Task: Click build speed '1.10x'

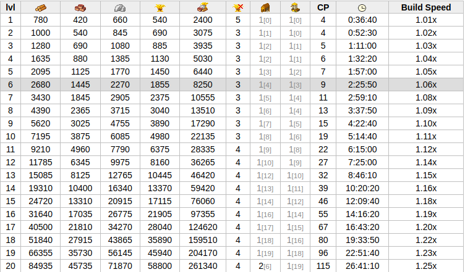Action: point(426,123)
